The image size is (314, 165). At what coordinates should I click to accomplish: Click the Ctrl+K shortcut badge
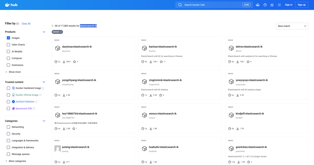[246, 5]
